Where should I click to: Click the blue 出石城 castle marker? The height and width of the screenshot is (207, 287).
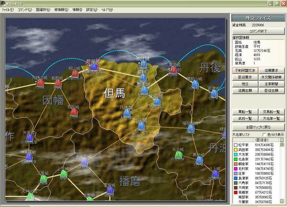(x=157, y=101)
